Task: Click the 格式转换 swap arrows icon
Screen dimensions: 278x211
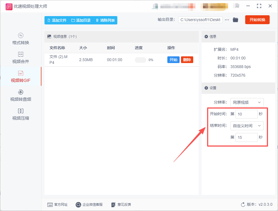Action: 21,36
